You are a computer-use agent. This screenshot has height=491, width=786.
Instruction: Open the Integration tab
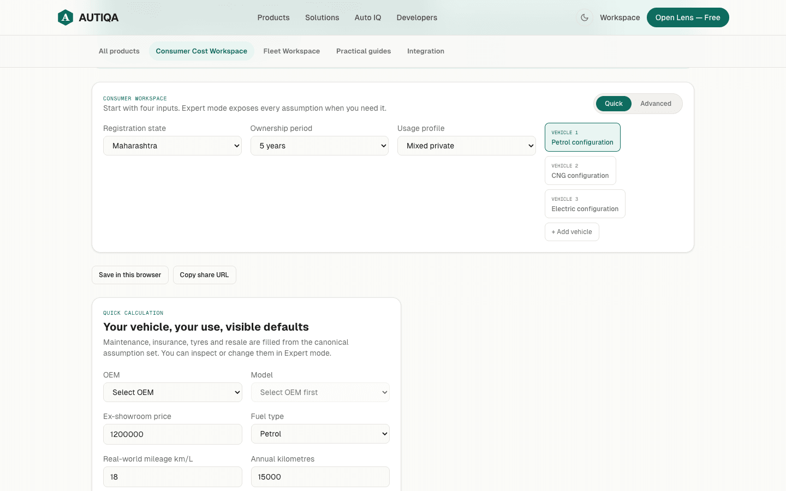pos(426,51)
